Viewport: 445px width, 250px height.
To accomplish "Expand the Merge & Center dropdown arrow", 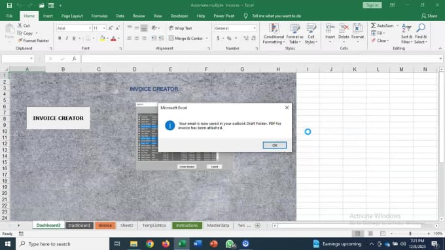I will point(207,39).
